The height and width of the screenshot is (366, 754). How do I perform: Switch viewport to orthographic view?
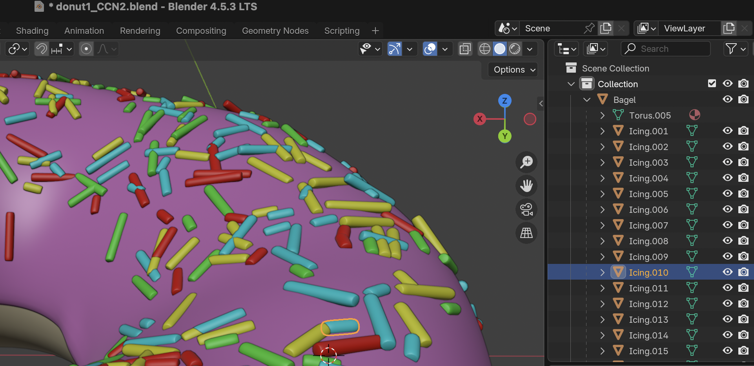(x=526, y=233)
